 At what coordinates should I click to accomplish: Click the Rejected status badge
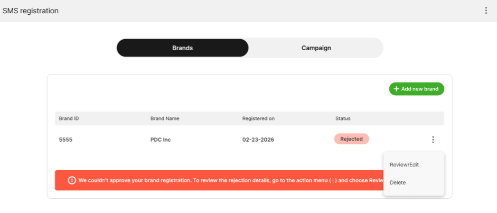(351, 139)
